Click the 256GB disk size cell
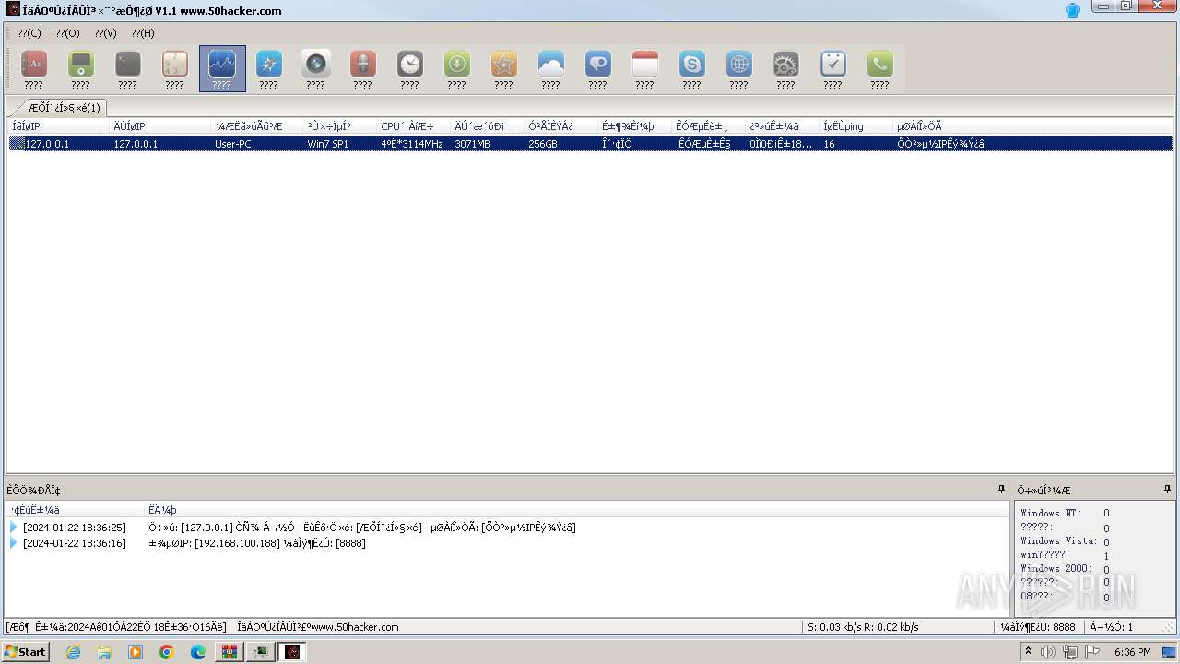Image resolution: width=1180 pixels, height=664 pixels. click(x=543, y=144)
